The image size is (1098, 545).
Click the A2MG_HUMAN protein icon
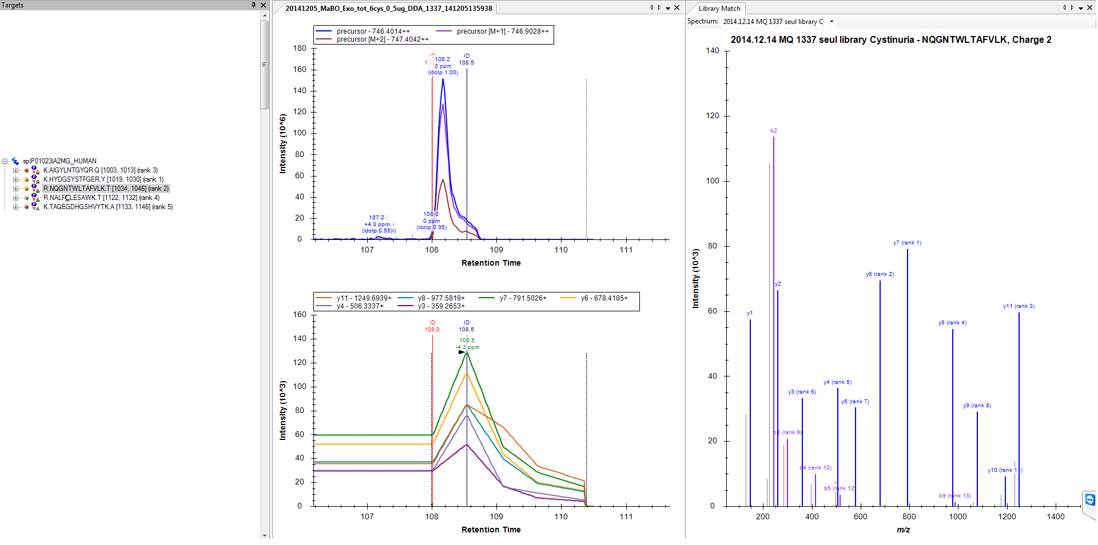[15, 161]
